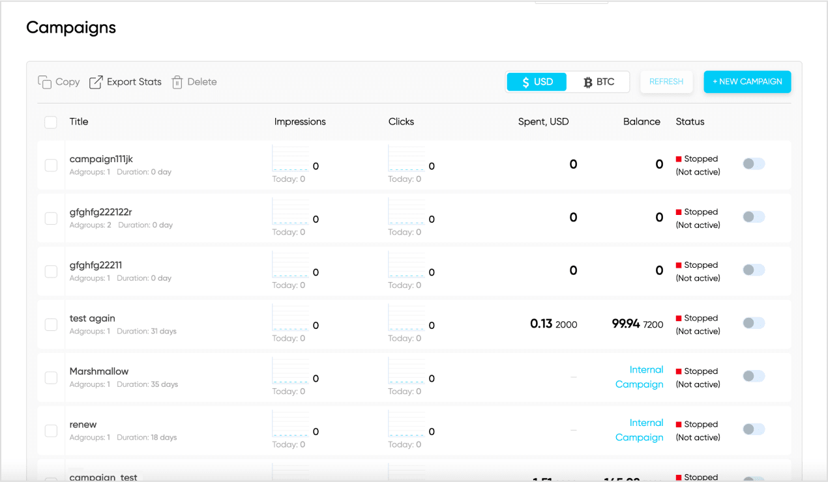Viewport: 828px width, 482px height.
Task: Click the Delete trash icon
Action: (177, 82)
